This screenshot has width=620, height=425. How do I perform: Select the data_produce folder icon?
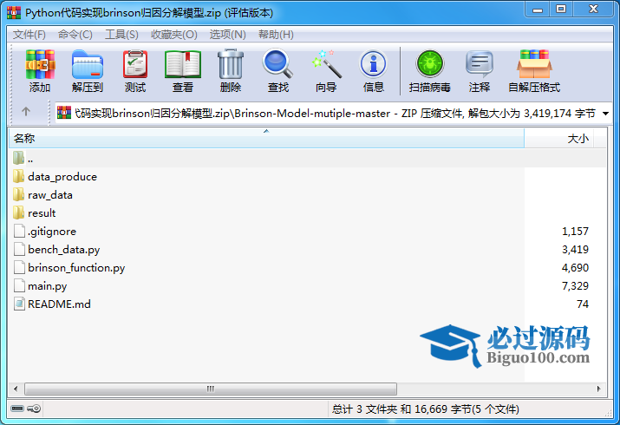(18, 176)
